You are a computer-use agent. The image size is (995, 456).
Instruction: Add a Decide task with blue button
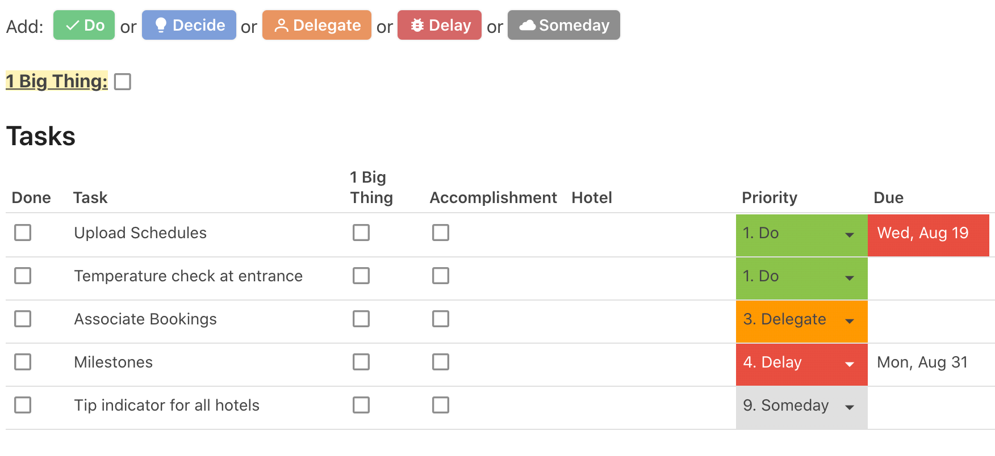pos(189,25)
